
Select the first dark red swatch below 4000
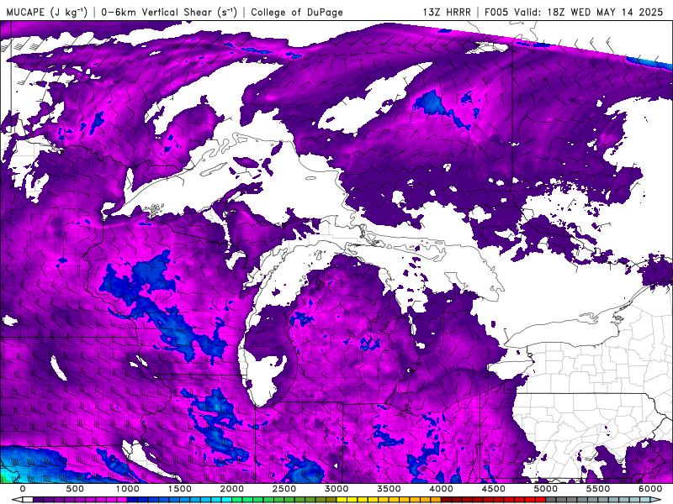click(447, 499)
